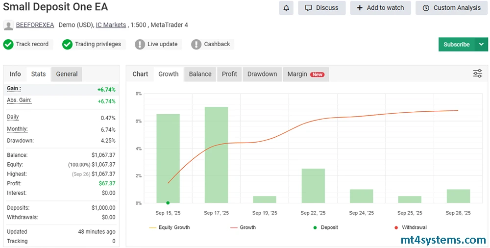Hide Withdrawal legend entry
The width and height of the screenshot is (490, 248).
[410, 227]
